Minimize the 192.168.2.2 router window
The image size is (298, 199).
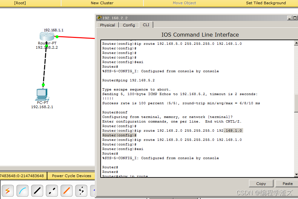coord(290,18)
